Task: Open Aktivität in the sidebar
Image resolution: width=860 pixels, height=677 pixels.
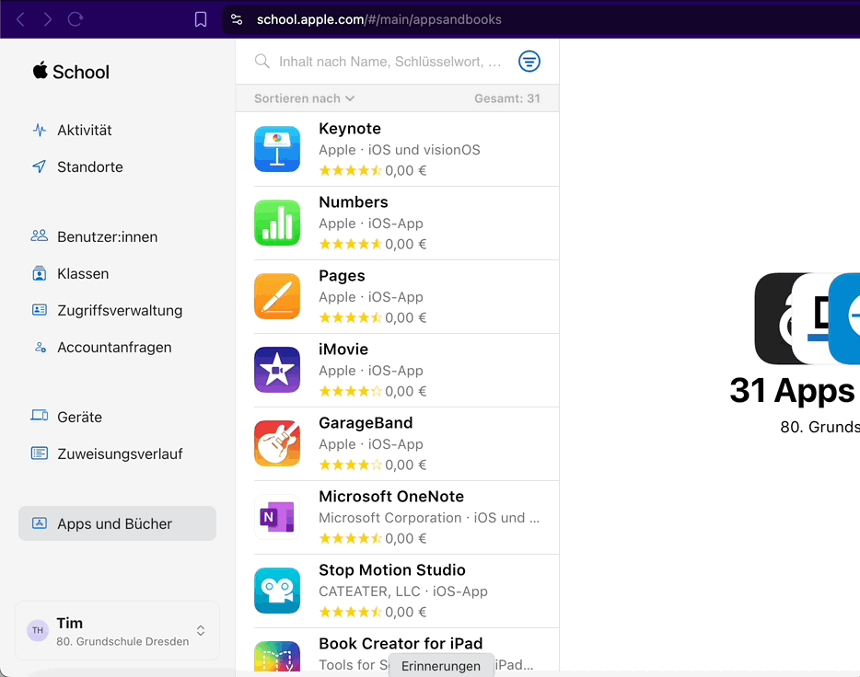Action: [x=117, y=130]
